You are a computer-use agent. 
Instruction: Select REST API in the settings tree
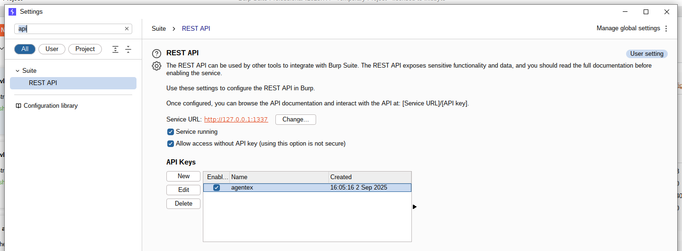pos(43,83)
